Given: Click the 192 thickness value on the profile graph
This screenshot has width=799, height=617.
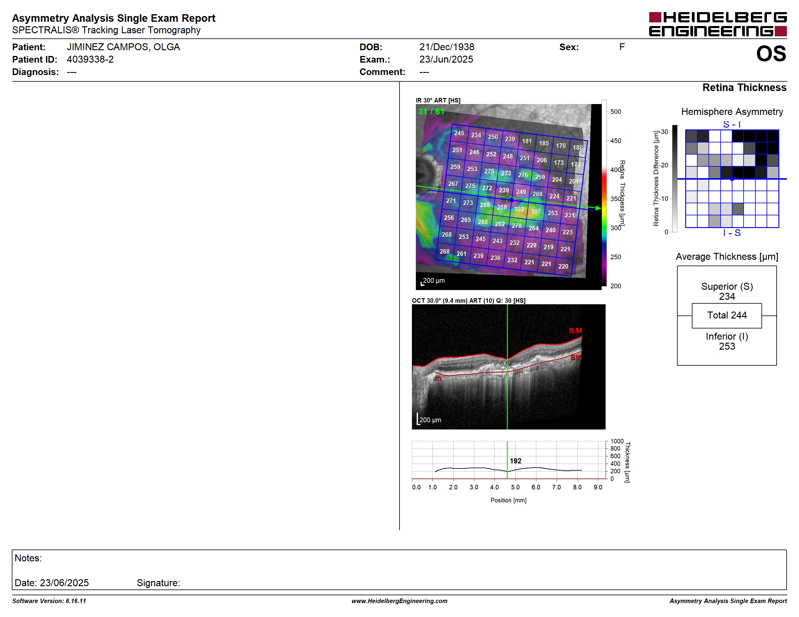Looking at the screenshot, I should point(515,461).
